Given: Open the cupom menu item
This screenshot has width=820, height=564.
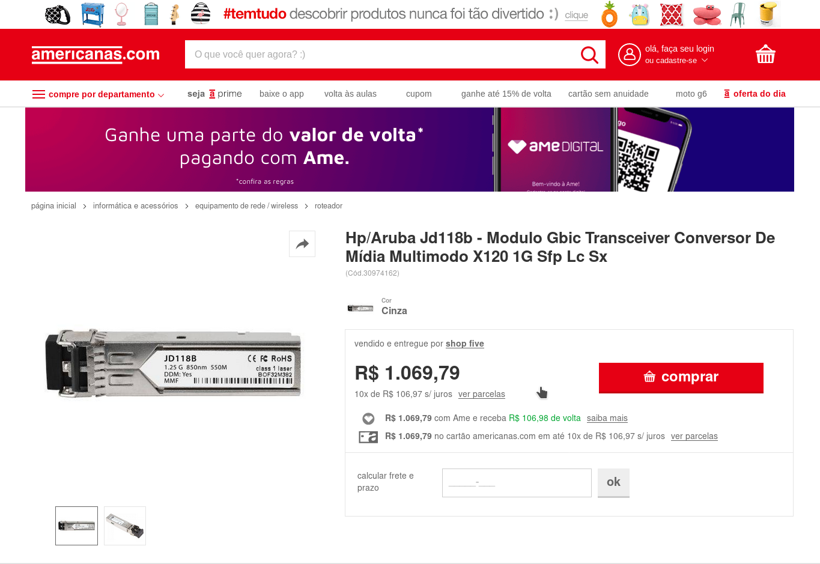Looking at the screenshot, I should pos(419,94).
